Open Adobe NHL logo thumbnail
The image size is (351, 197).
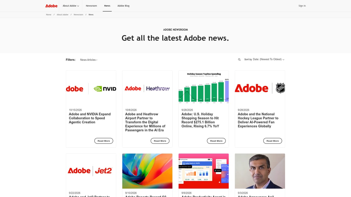point(260,89)
